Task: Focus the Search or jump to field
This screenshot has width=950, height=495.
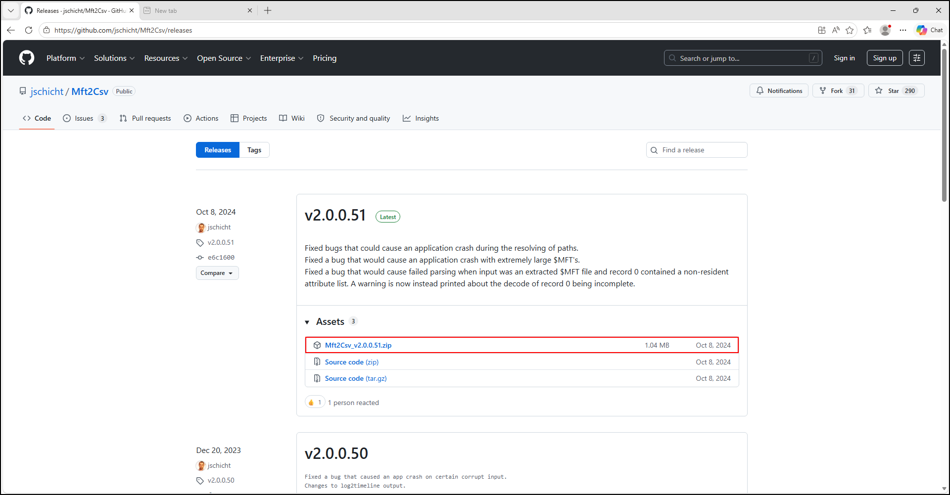Action: [743, 58]
